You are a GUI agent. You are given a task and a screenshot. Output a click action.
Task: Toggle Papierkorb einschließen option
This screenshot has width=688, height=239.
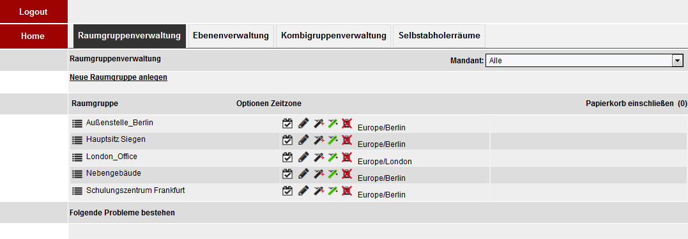[x=630, y=104]
